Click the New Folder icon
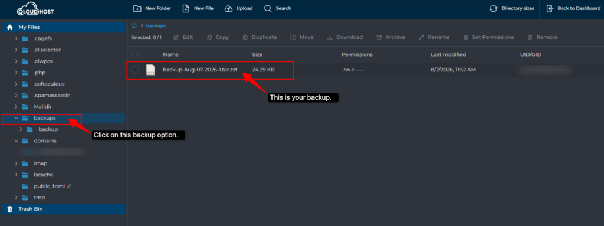This screenshot has height=226, width=604. 137,8
